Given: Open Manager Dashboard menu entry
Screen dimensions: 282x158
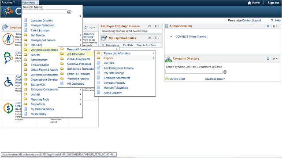Looking at the screenshot, I should [42, 25].
